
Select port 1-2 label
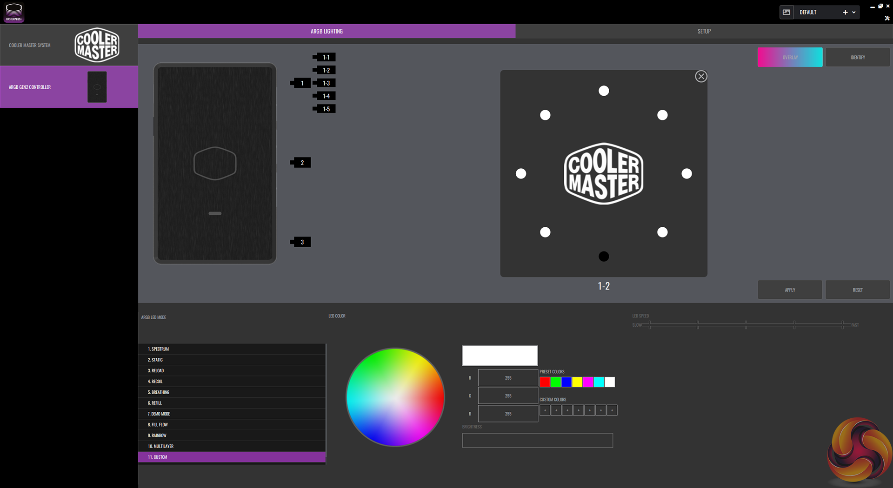[x=325, y=70]
